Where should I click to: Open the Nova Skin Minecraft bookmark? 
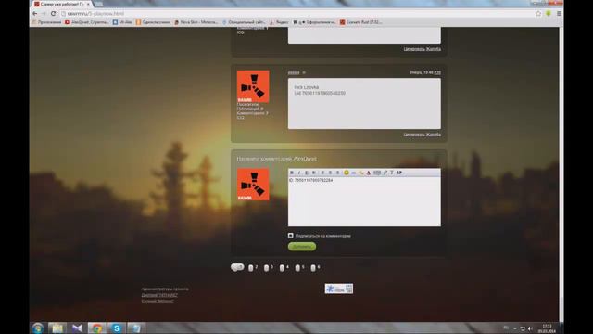[x=196, y=22]
